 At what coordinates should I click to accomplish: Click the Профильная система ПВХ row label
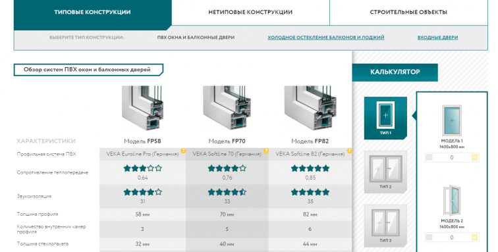tap(46, 154)
